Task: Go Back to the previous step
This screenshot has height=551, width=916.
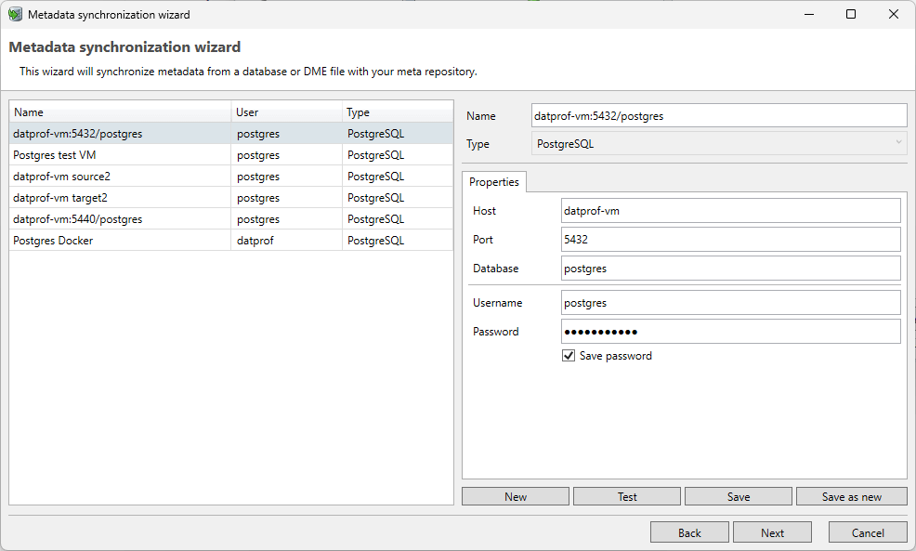Action: [x=688, y=531]
